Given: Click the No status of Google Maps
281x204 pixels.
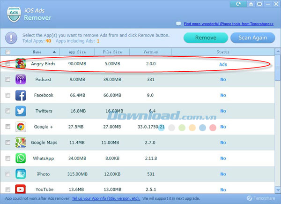Looking at the screenshot, I should pos(223,143).
